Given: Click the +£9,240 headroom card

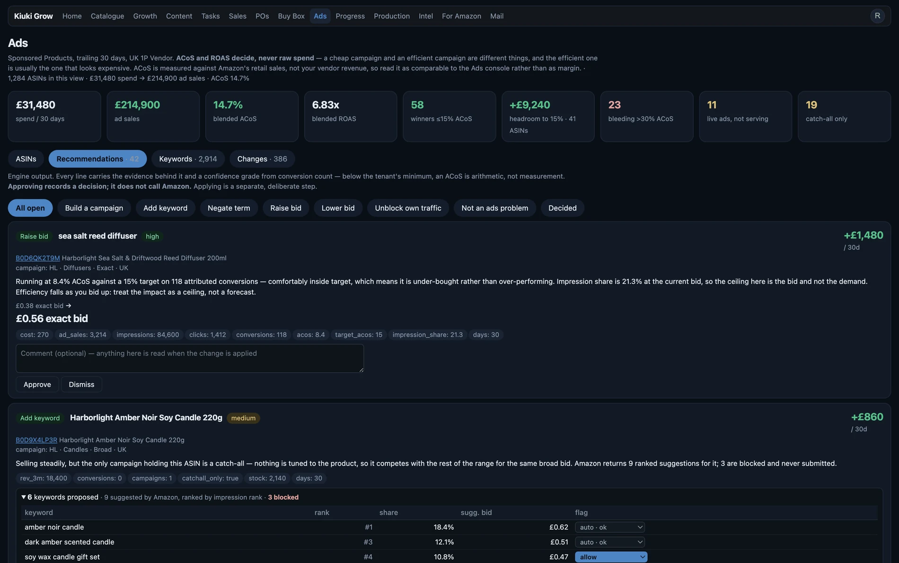Looking at the screenshot, I should point(548,116).
